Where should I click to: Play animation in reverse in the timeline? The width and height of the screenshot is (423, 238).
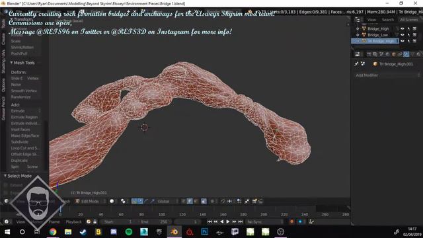(x=222, y=221)
